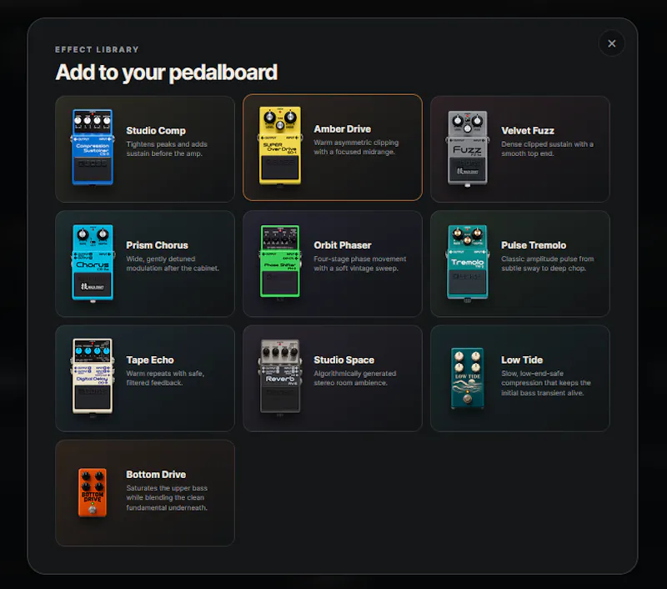
Task: Click the Low Tide title
Action: 522,360
